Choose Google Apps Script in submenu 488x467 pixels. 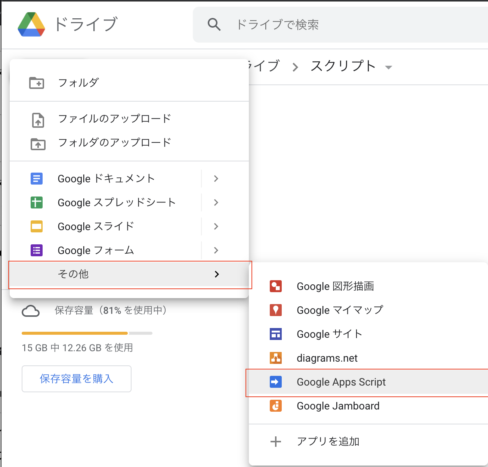[368, 382]
